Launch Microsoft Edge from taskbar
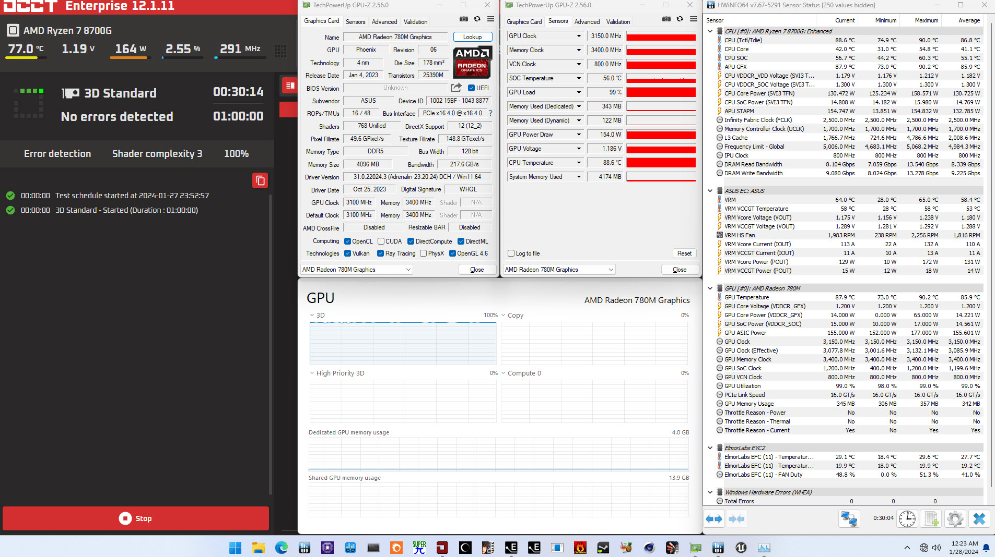The height and width of the screenshot is (557, 995). [282, 548]
